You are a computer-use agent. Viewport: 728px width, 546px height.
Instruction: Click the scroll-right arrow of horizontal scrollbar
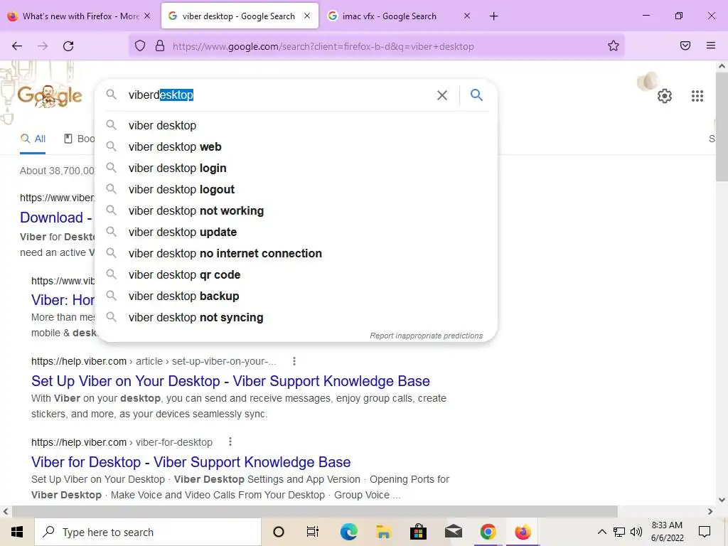point(710,511)
